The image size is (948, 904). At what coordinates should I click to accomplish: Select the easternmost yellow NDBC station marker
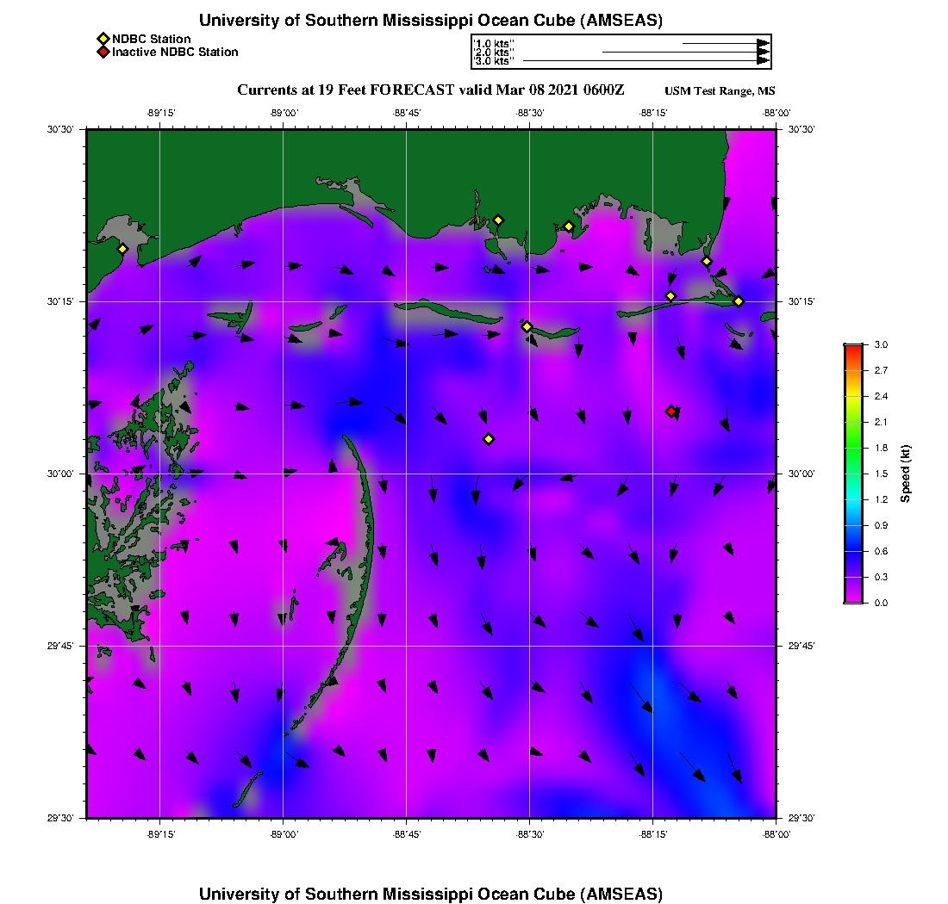point(739,300)
